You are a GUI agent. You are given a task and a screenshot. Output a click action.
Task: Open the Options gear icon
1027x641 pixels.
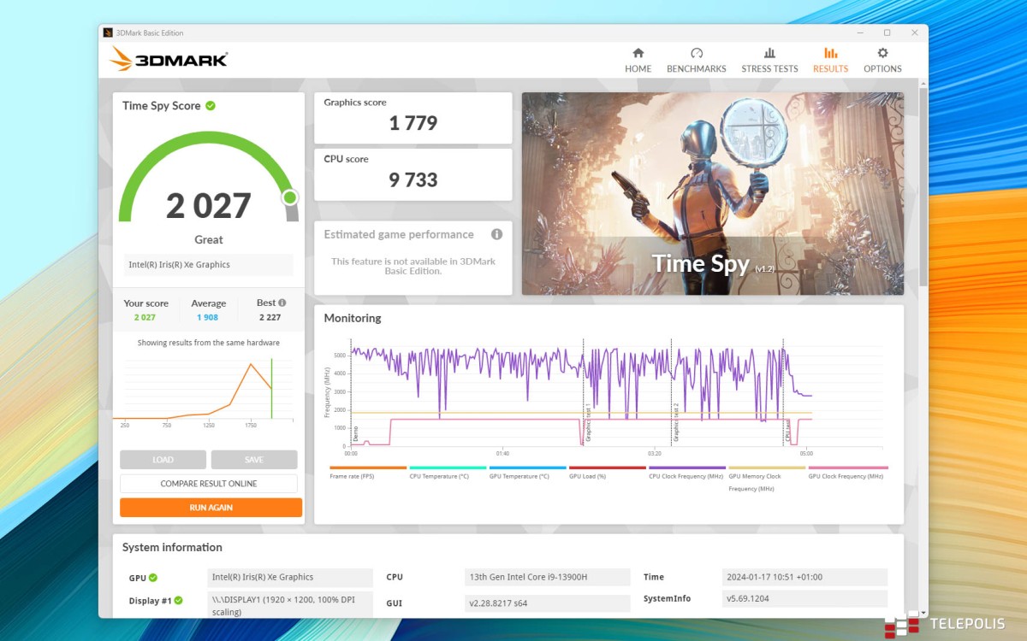coord(882,53)
